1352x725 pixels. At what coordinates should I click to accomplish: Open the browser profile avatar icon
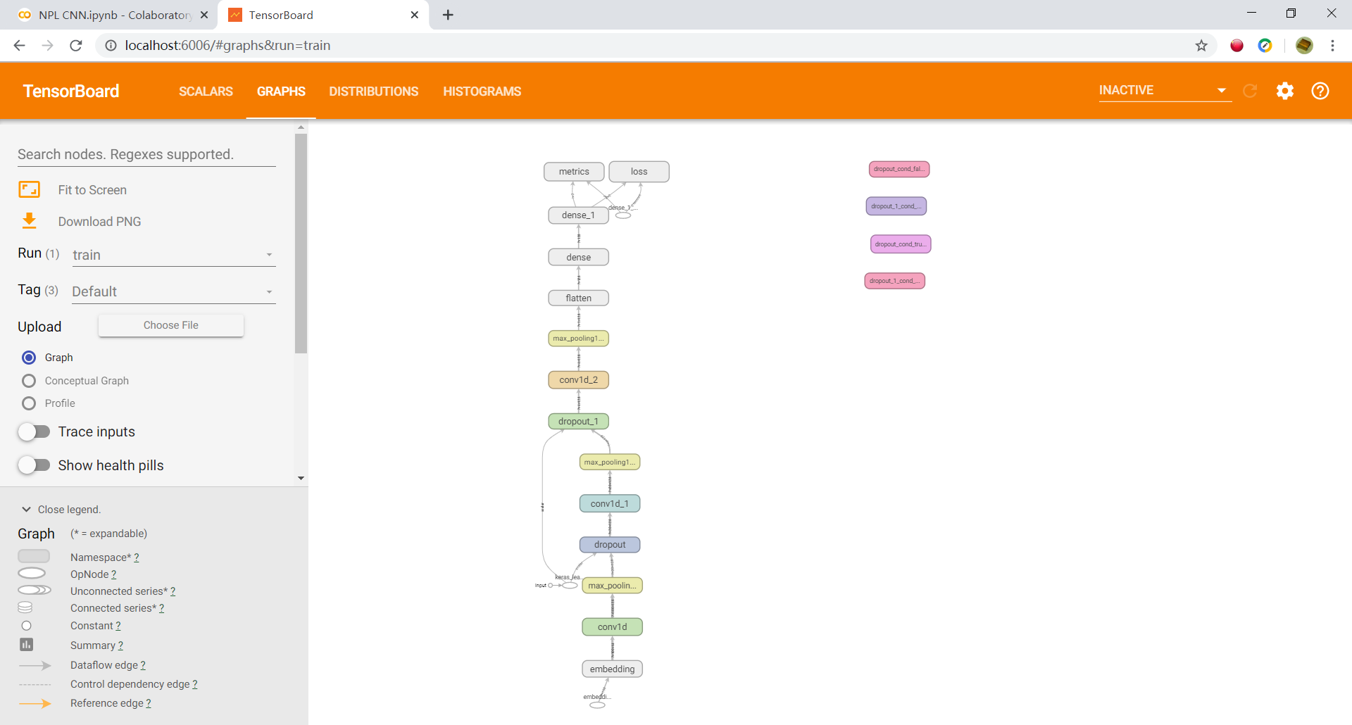pyautogui.click(x=1305, y=45)
